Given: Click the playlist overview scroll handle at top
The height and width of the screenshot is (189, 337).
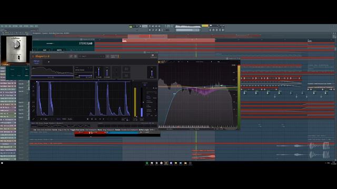Looking at the screenshot, I should coord(147,36).
